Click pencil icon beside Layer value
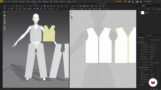This screenshot has height=90, width=161. (x=158, y=72)
